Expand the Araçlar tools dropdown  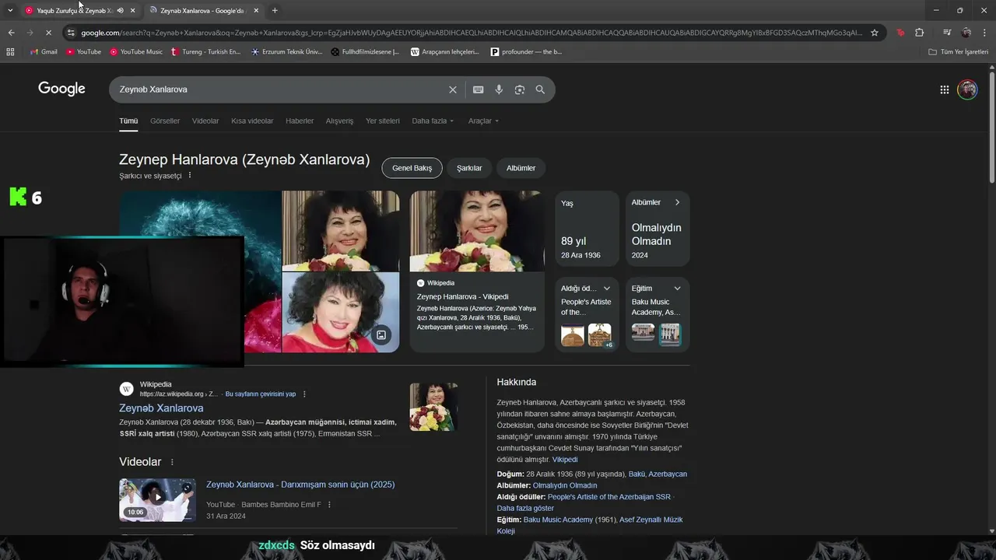click(483, 121)
